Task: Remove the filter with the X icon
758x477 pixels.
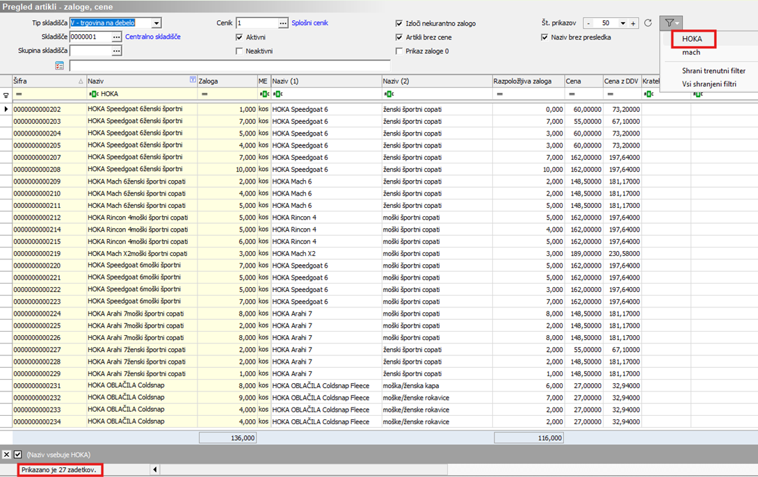Action: 6,454
